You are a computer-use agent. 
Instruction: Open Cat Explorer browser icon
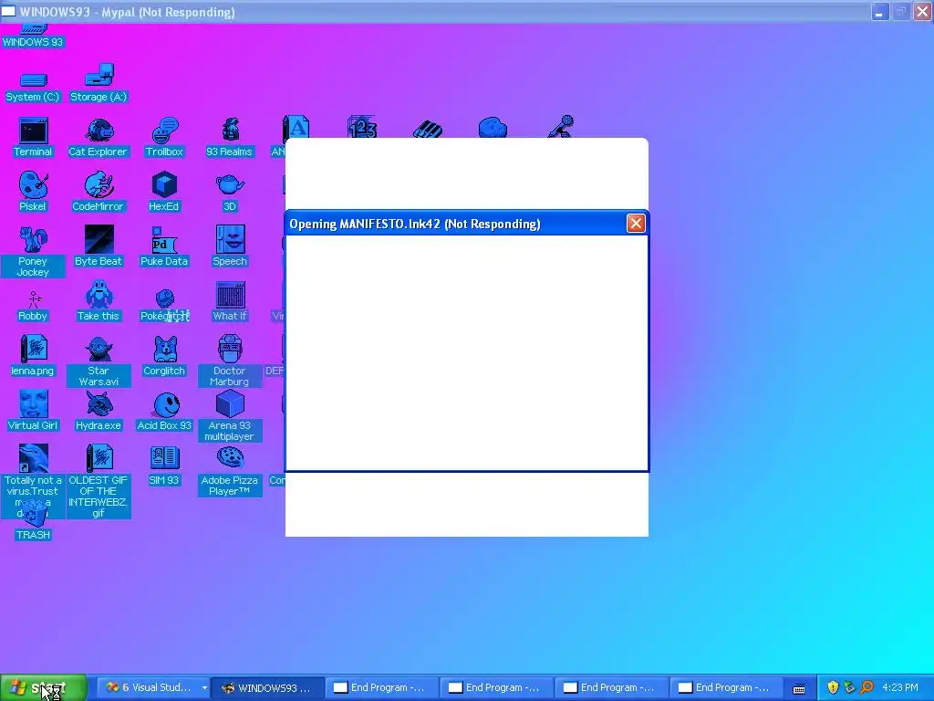99,138
